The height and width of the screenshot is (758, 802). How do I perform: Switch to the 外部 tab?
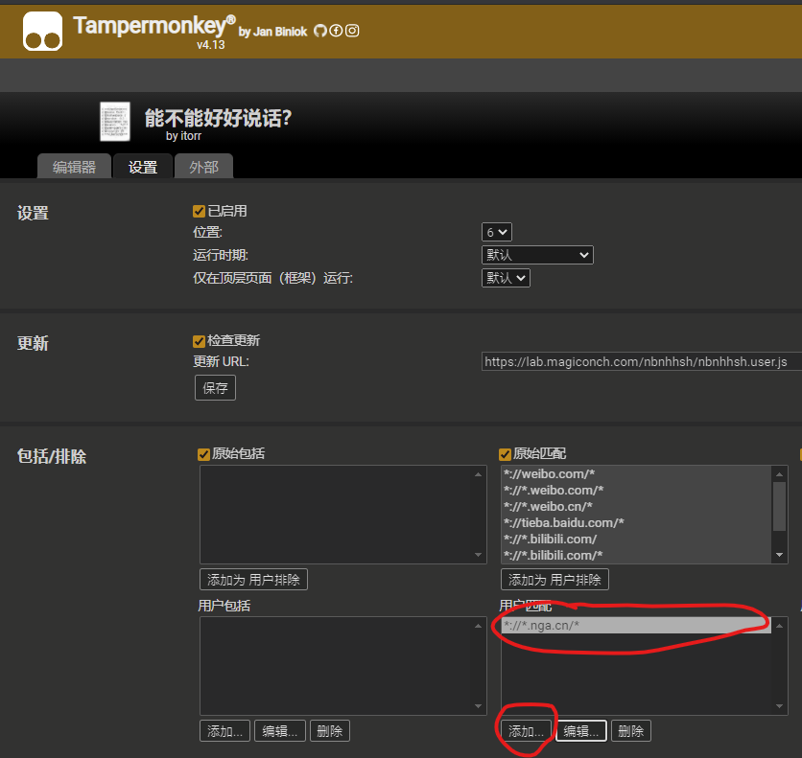[x=203, y=166]
